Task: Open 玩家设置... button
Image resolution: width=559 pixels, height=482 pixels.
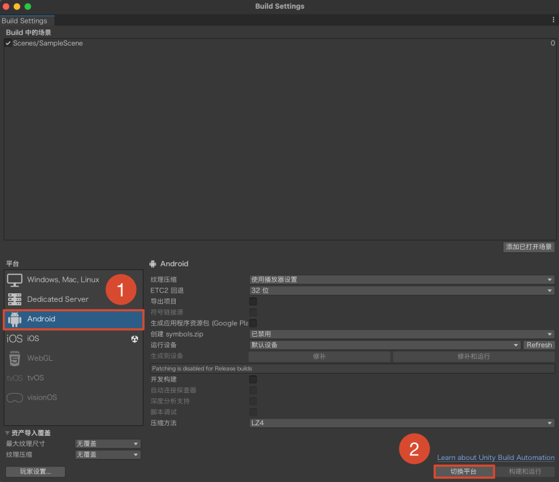Action: click(36, 472)
